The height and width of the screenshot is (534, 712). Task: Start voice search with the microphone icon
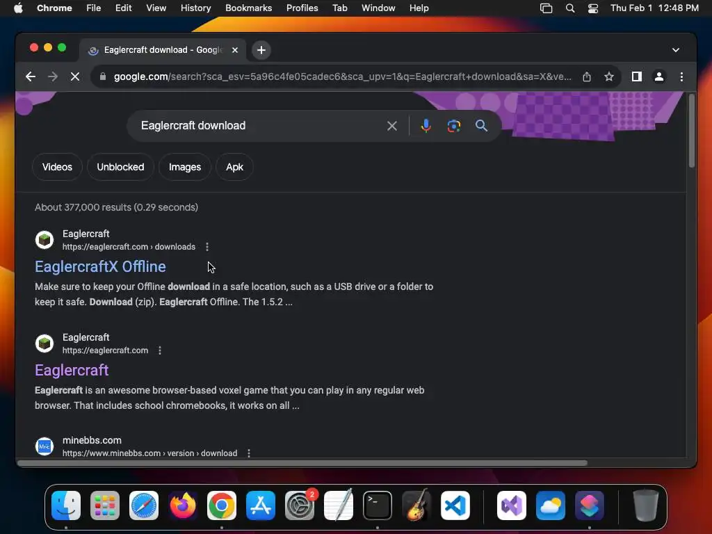tap(426, 126)
